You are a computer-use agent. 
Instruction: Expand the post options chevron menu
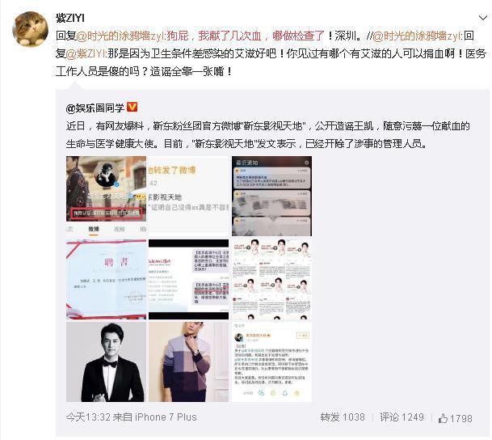click(x=482, y=18)
